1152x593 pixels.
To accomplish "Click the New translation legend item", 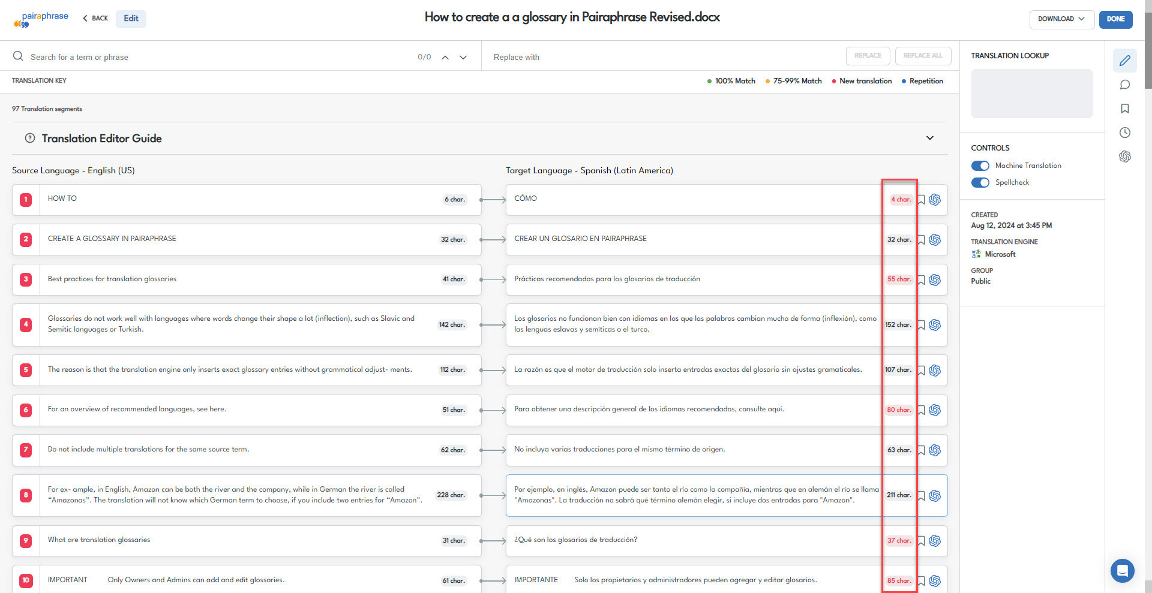I will click(862, 81).
